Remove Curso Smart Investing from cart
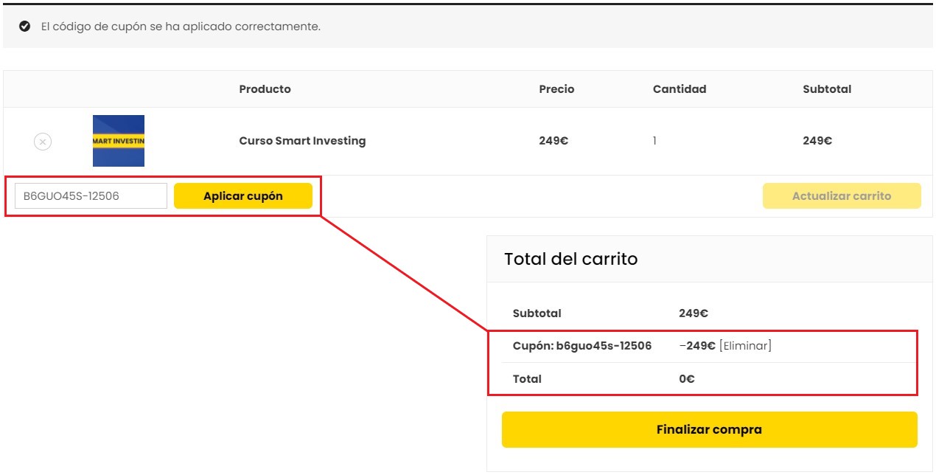The width and height of the screenshot is (936, 475). 43,141
